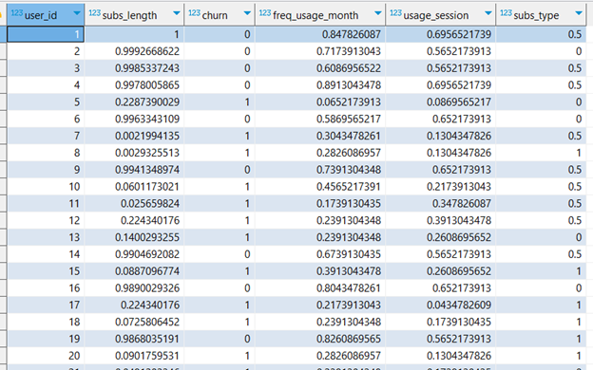
Task: Select the freq_usage_month column header label
Action: pos(316,15)
